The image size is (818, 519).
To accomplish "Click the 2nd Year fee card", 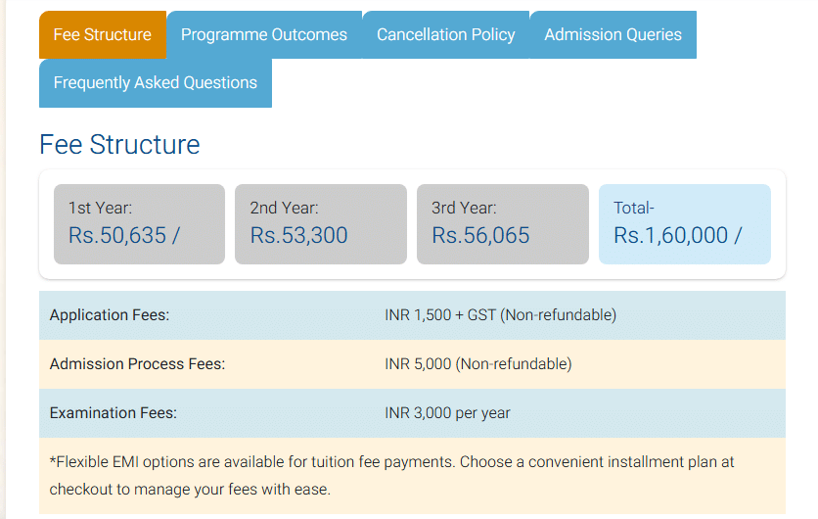I will [321, 223].
